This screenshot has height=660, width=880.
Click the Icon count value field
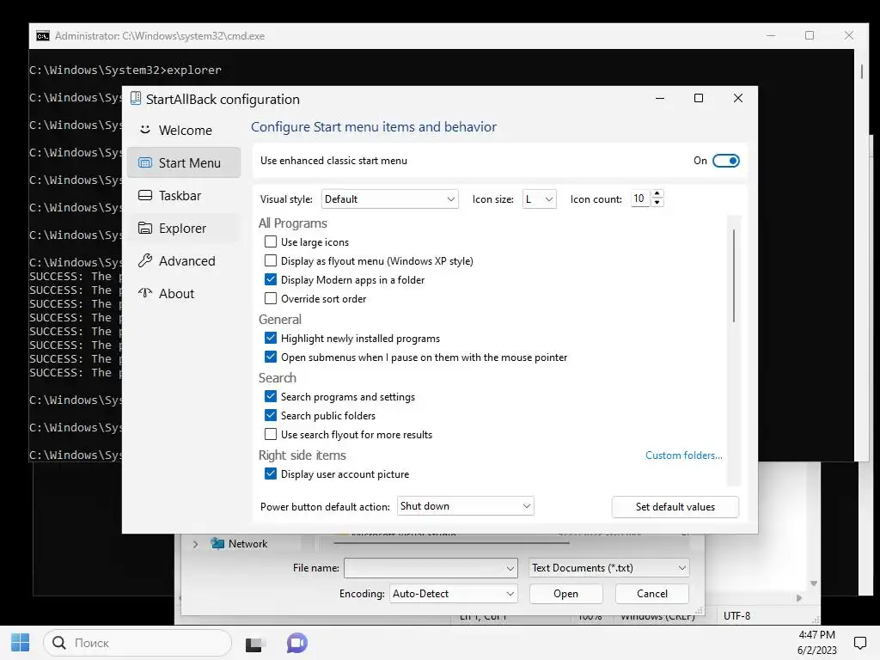pos(640,199)
